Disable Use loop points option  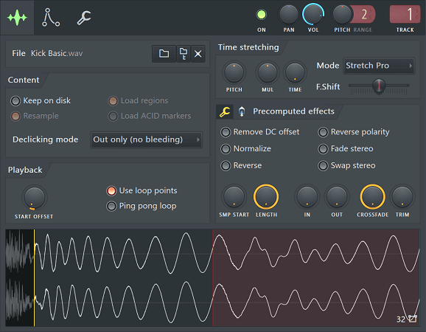coord(111,191)
